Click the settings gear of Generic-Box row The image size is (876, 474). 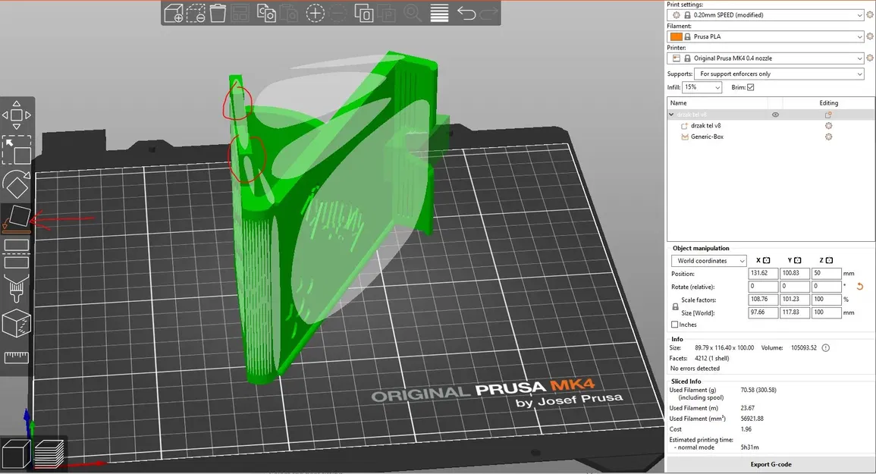pos(828,137)
